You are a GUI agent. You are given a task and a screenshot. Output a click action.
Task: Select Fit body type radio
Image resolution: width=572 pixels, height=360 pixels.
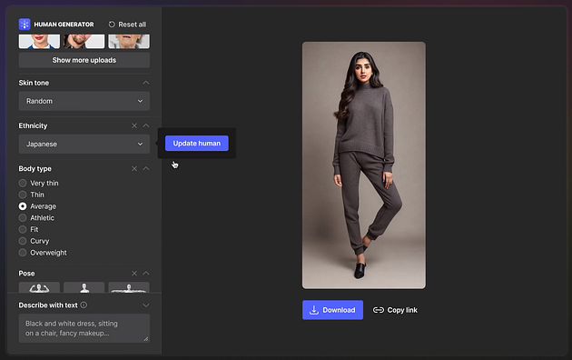pyautogui.click(x=23, y=230)
